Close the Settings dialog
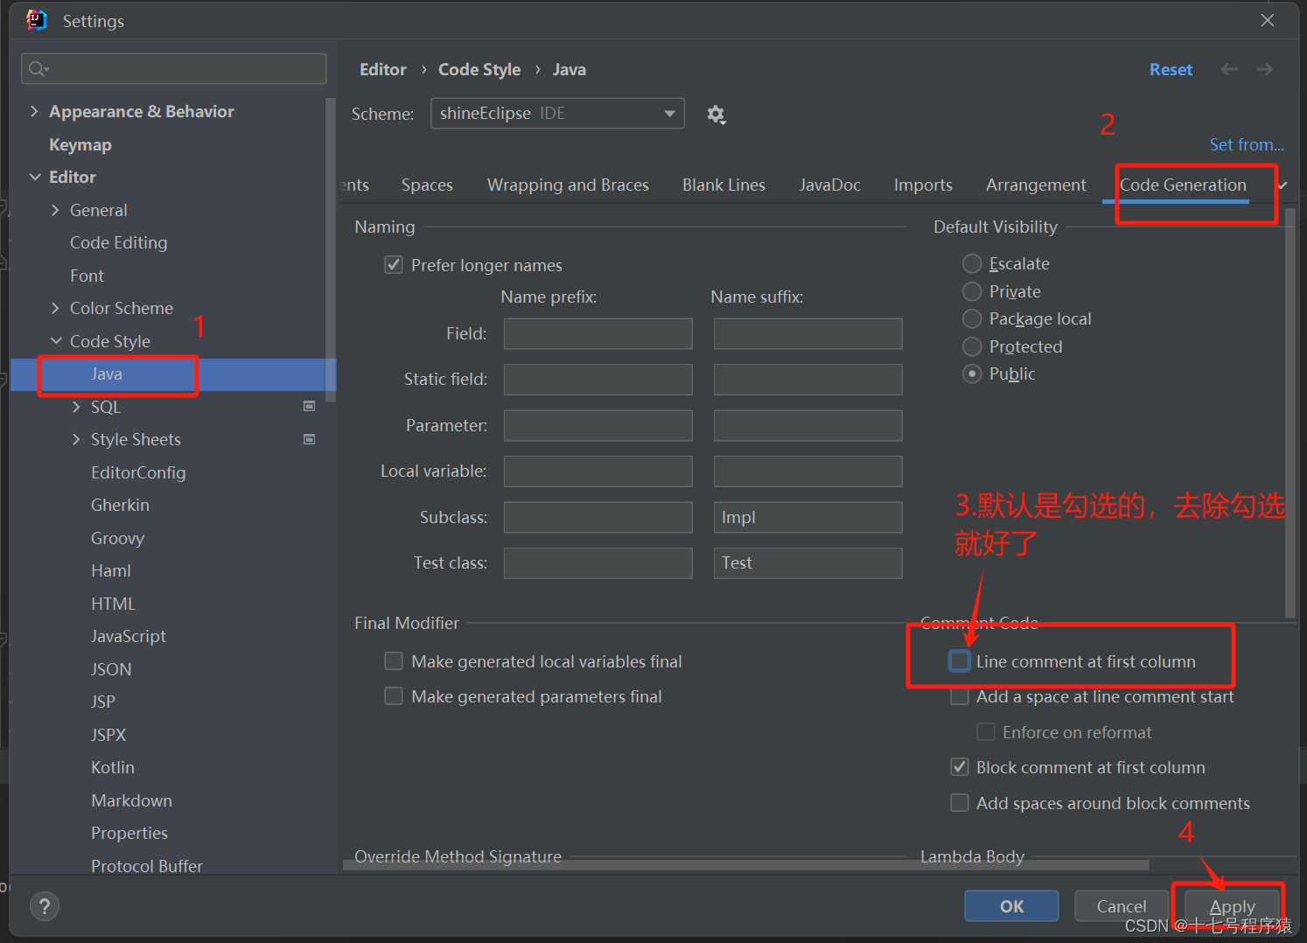The width and height of the screenshot is (1307, 943). click(x=1268, y=20)
